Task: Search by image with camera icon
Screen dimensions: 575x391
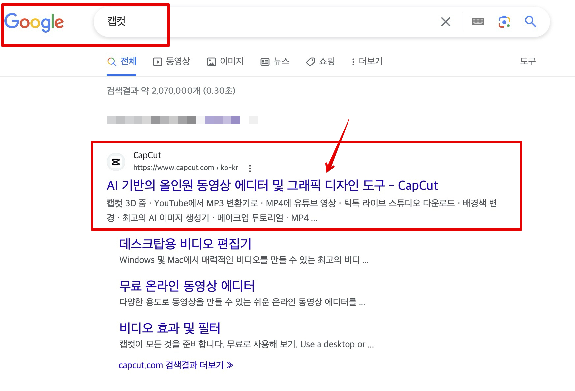Action: [x=504, y=22]
